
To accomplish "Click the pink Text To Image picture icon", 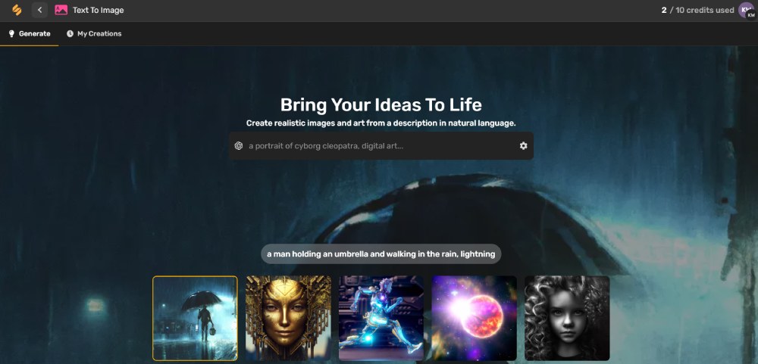I will click(61, 10).
